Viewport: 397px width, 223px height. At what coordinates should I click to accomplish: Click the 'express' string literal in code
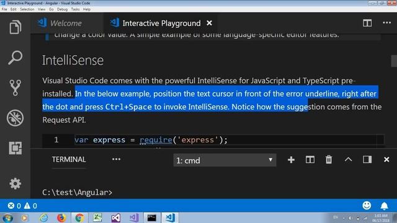[198, 140]
